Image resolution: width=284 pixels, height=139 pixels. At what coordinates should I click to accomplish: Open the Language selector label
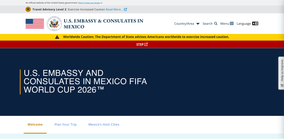[x=244, y=24]
